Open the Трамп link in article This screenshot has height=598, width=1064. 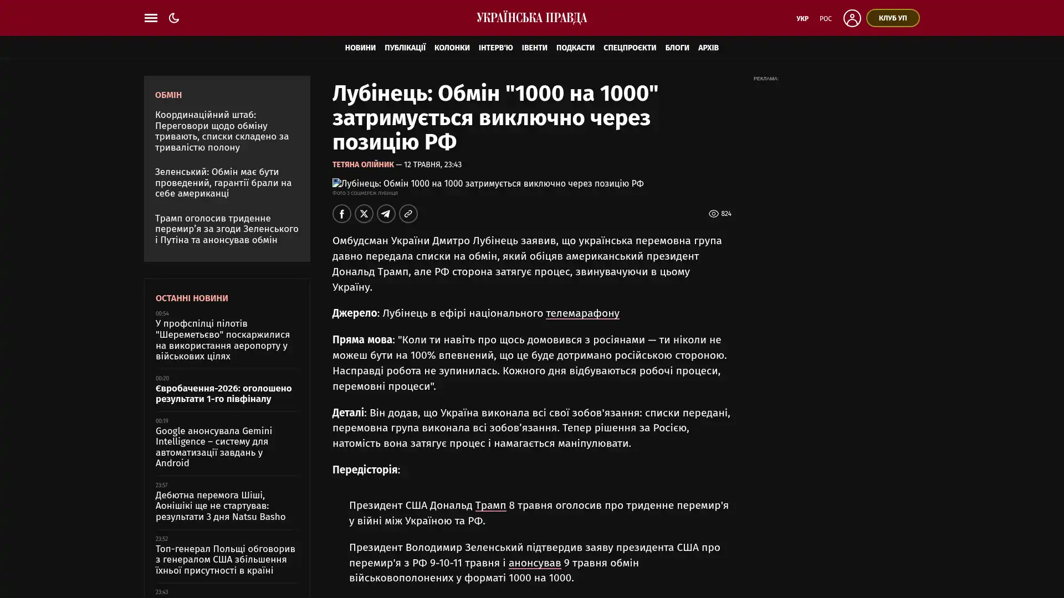pos(490,506)
